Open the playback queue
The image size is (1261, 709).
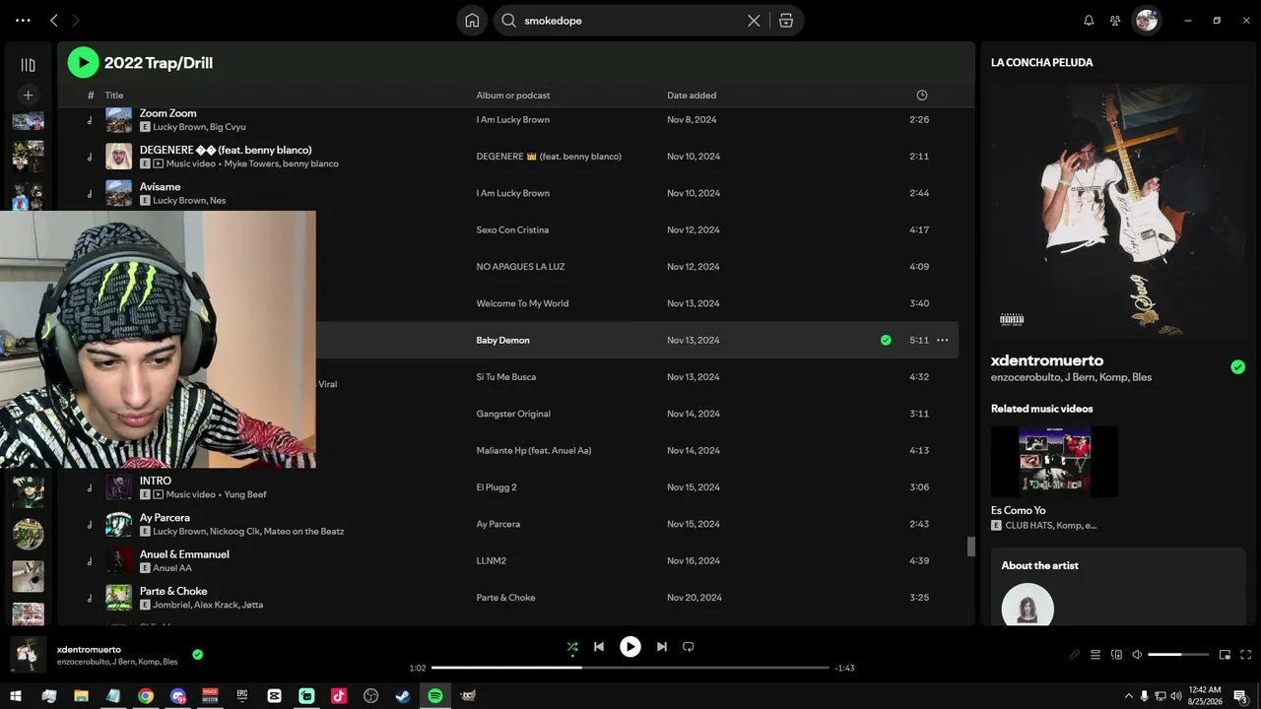pyautogui.click(x=1095, y=655)
